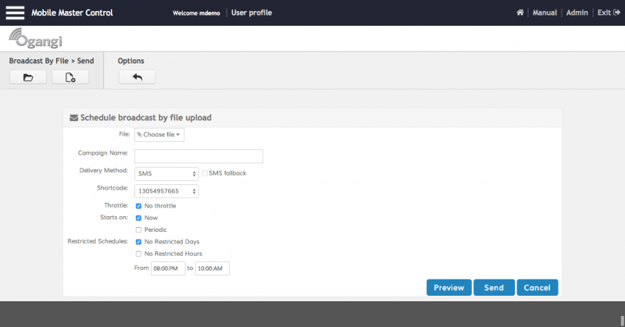The height and width of the screenshot is (327, 625).
Task: Click the Ogangi logo
Action: (x=34, y=39)
